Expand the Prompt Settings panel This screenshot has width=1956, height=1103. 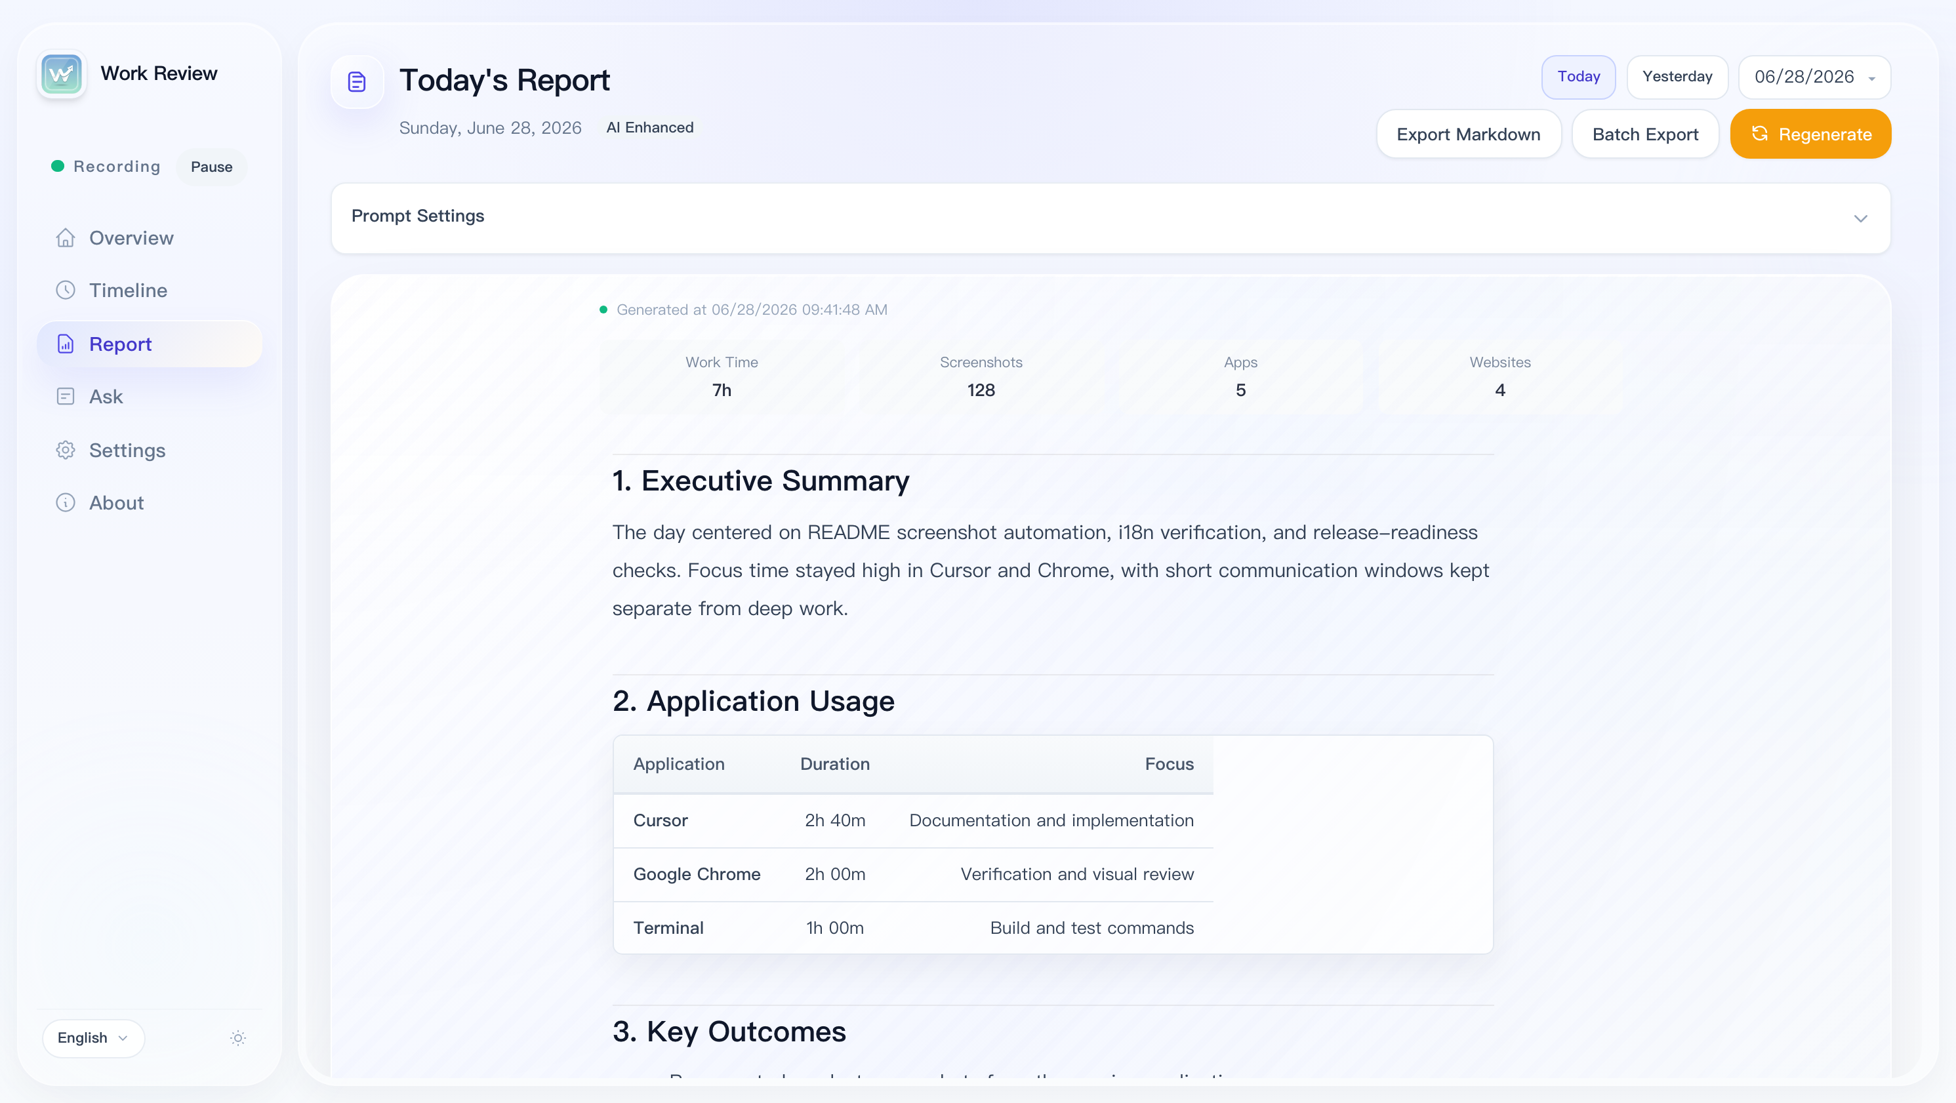tap(1110, 218)
